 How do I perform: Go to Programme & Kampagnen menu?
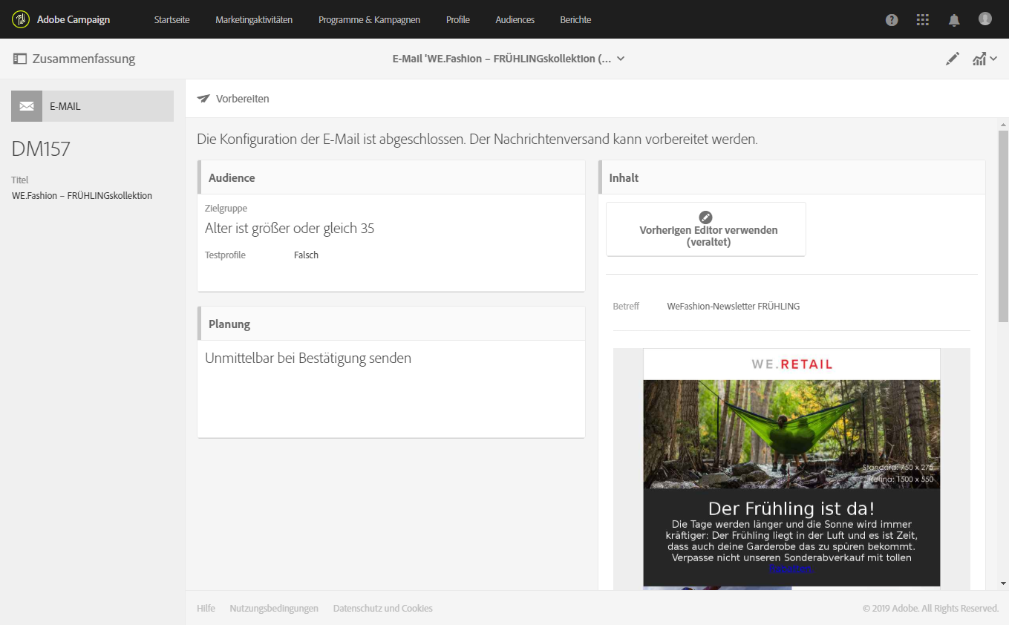click(369, 20)
